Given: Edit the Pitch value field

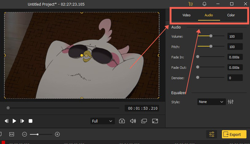Looking at the screenshot, I should click(x=235, y=47).
